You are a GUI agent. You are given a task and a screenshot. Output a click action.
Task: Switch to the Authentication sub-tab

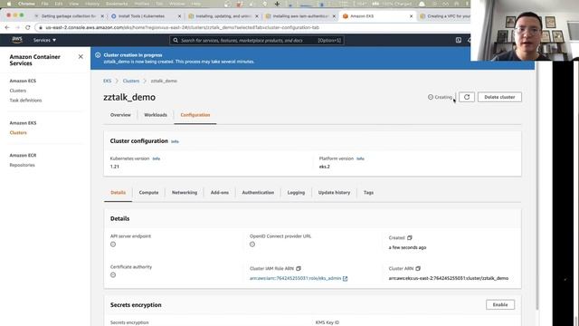click(x=258, y=193)
